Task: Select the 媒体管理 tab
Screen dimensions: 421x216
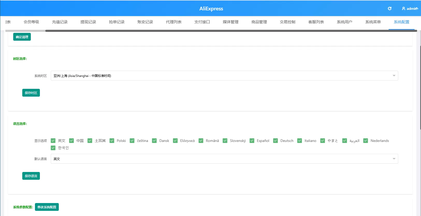Action: [231, 22]
